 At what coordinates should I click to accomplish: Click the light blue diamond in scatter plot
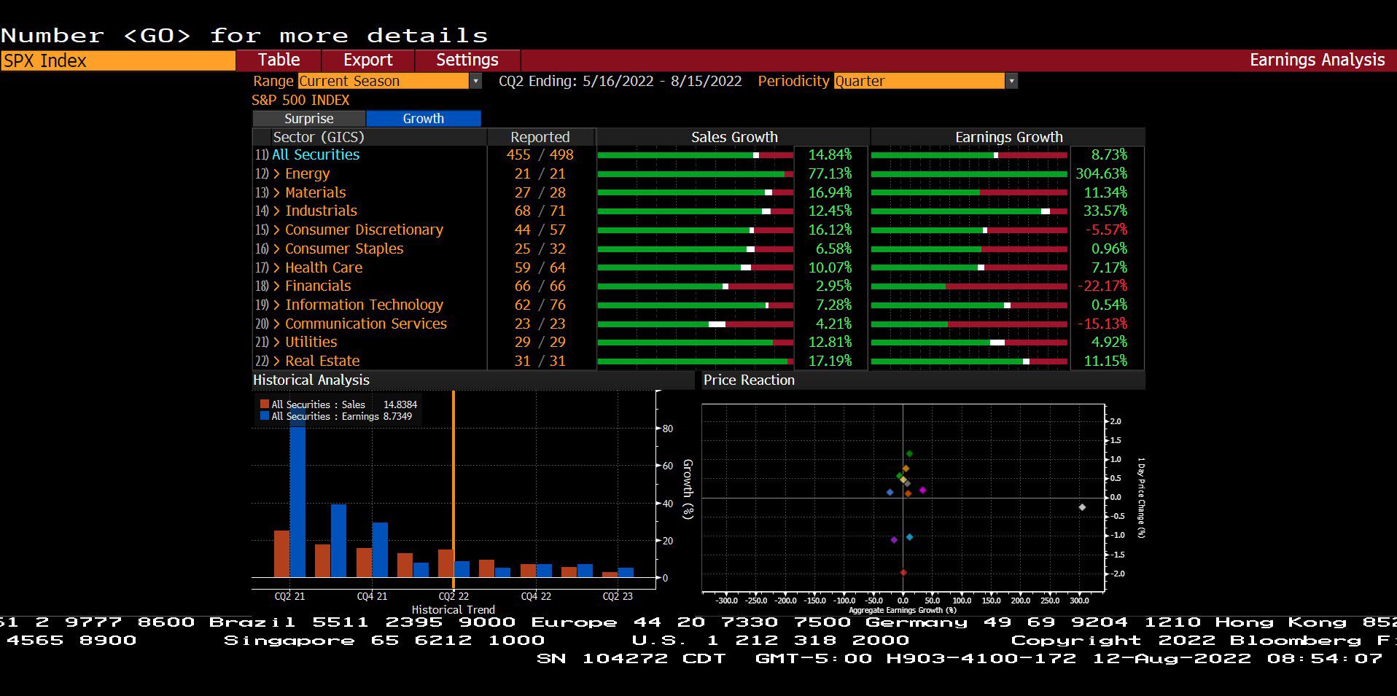[x=909, y=537]
